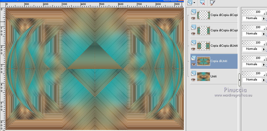Image resolution: width=267 pixels, height=131 pixels.
Task: Toggle visibility eye of the second layer
Action: pyautogui.click(x=193, y=34)
